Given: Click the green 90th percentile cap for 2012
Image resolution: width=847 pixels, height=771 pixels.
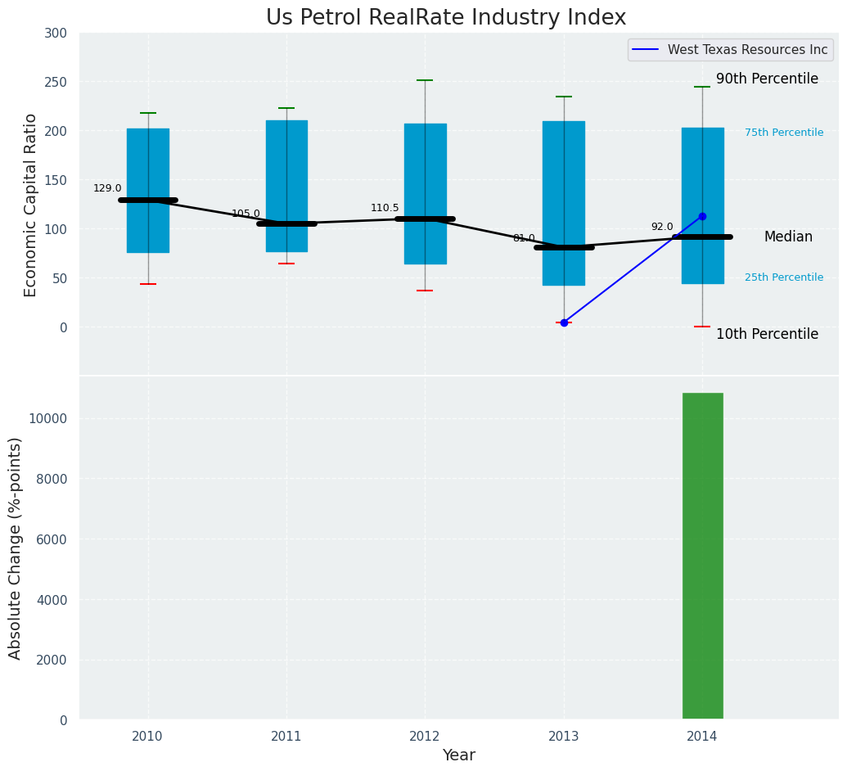Looking at the screenshot, I should 425,80.
